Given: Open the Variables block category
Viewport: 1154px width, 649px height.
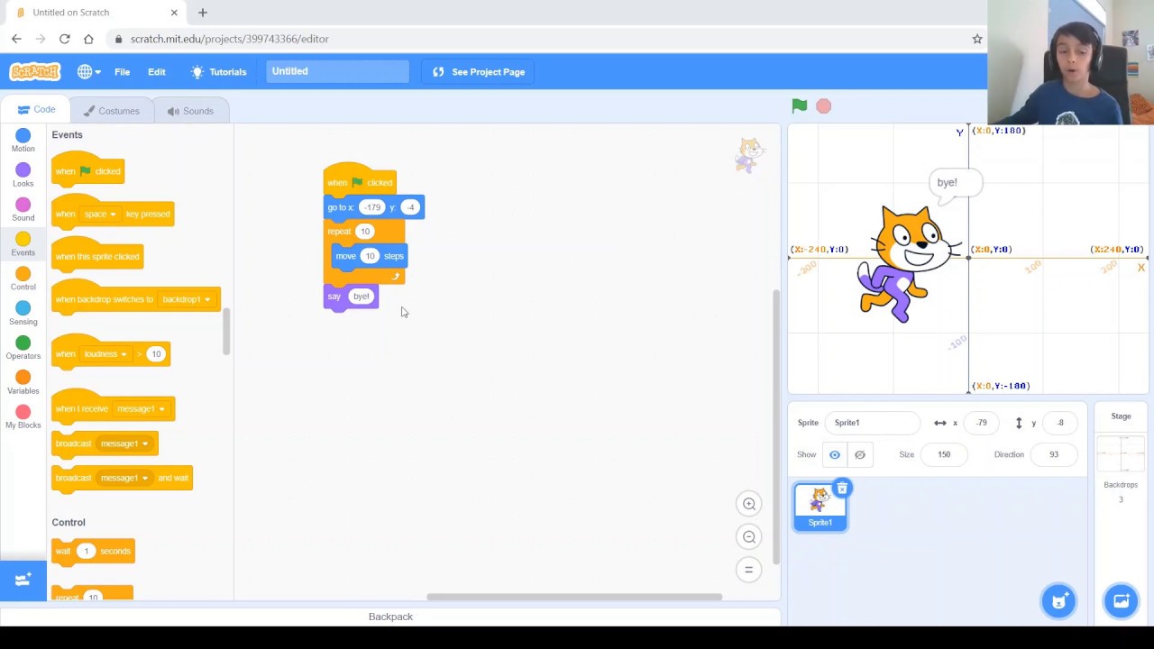Looking at the screenshot, I should pyautogui.click(x=23, y=382).
